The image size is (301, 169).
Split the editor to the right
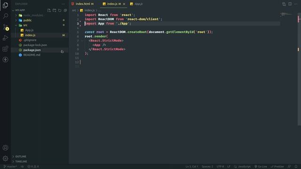[x=290, y=4]
